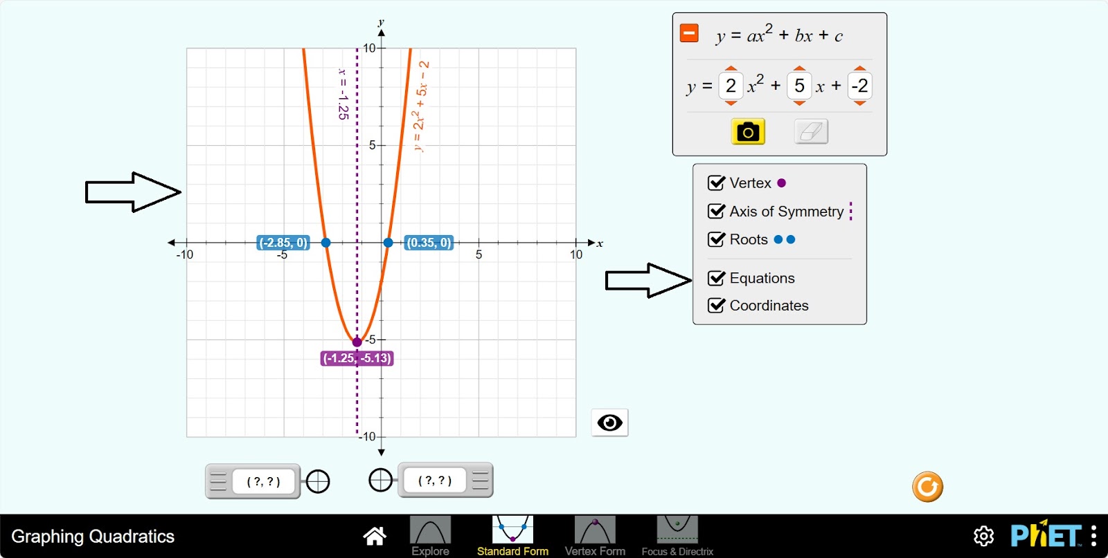Switch to the Explore screen tab
The image size is (1108, 558).
coord(430,536)
